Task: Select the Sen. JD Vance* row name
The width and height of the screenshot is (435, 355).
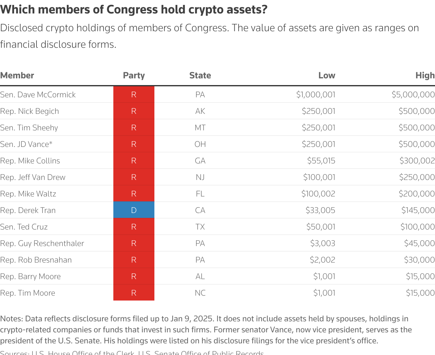Action: [x=26, y=144]
